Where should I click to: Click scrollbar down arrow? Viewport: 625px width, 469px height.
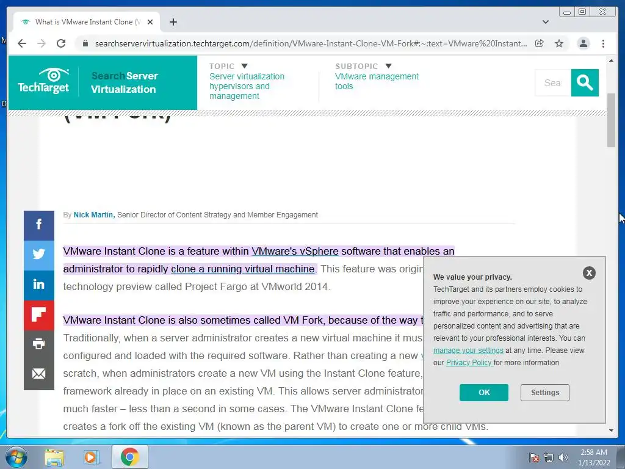pyautogui.click(x=611, y=431)
